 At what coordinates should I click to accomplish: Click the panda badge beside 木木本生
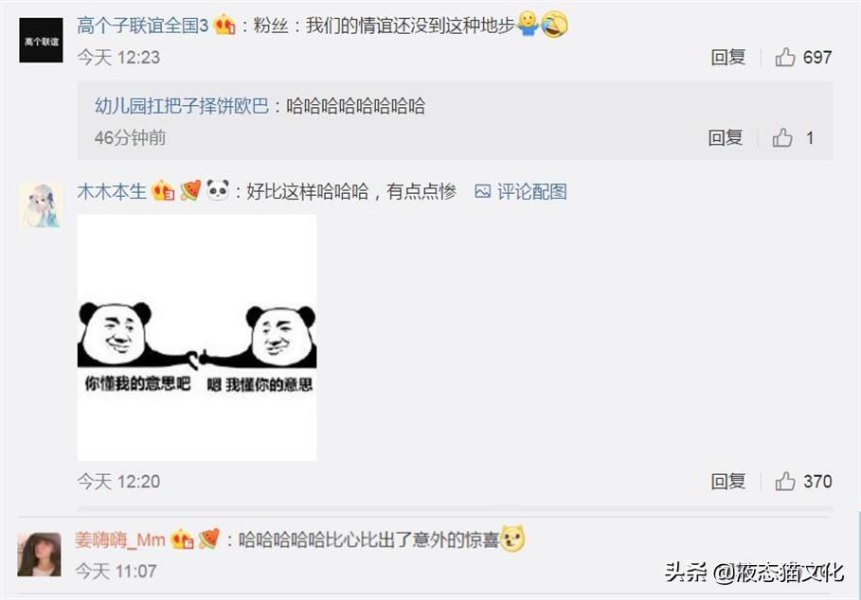[x=218, y=190]
